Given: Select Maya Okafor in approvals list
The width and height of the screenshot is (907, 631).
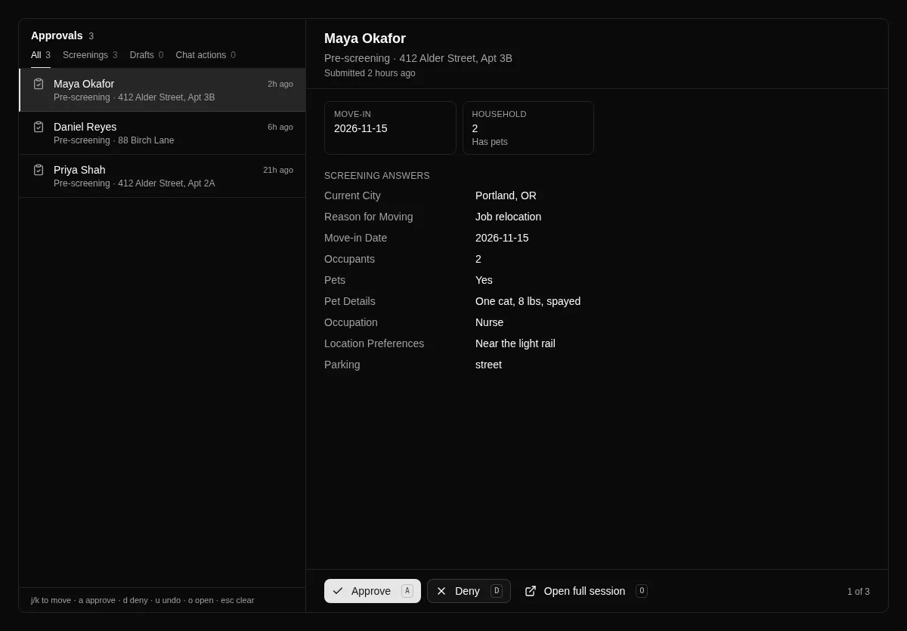Looking at the screenshot, I should coord(163,90).
